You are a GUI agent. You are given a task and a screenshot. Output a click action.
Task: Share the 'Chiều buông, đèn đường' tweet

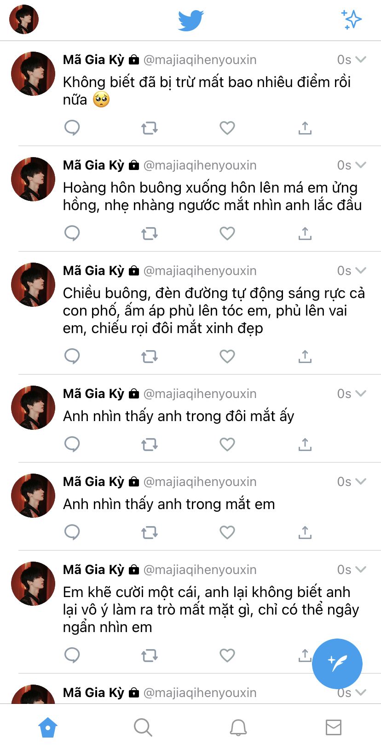305,356
